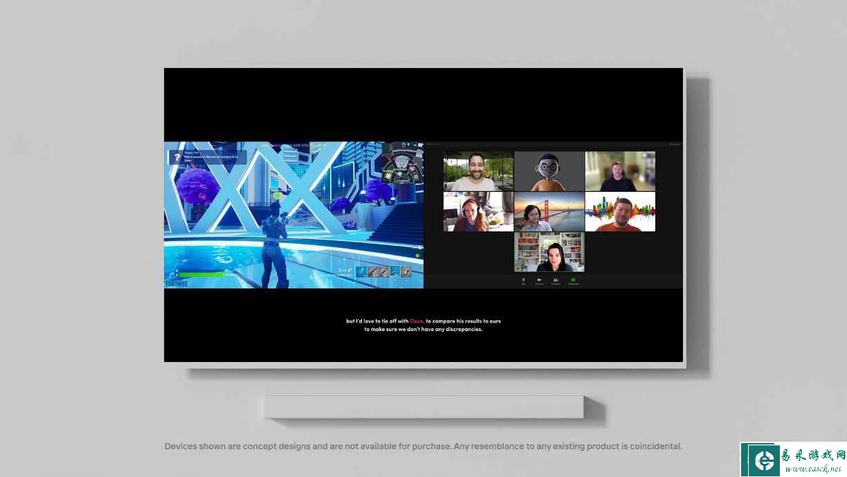Viewport: 847px width, 477px height.
Task: Click the green health bar
Action: coord(201,274)
